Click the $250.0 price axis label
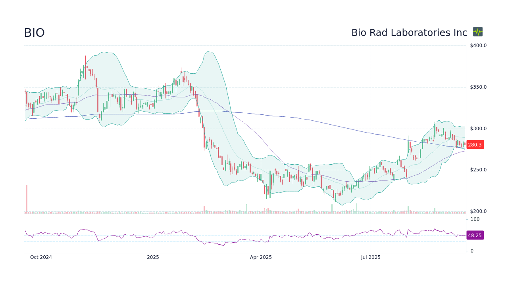Viewport: 508px width, 285px height. pyautogui.click(x=478, y=170)
